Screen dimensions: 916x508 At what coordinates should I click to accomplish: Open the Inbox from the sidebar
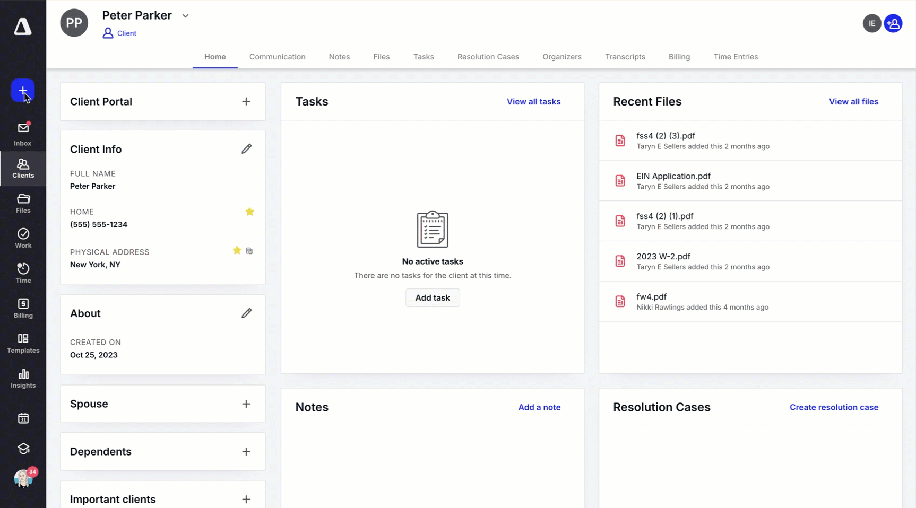point(23,134)
